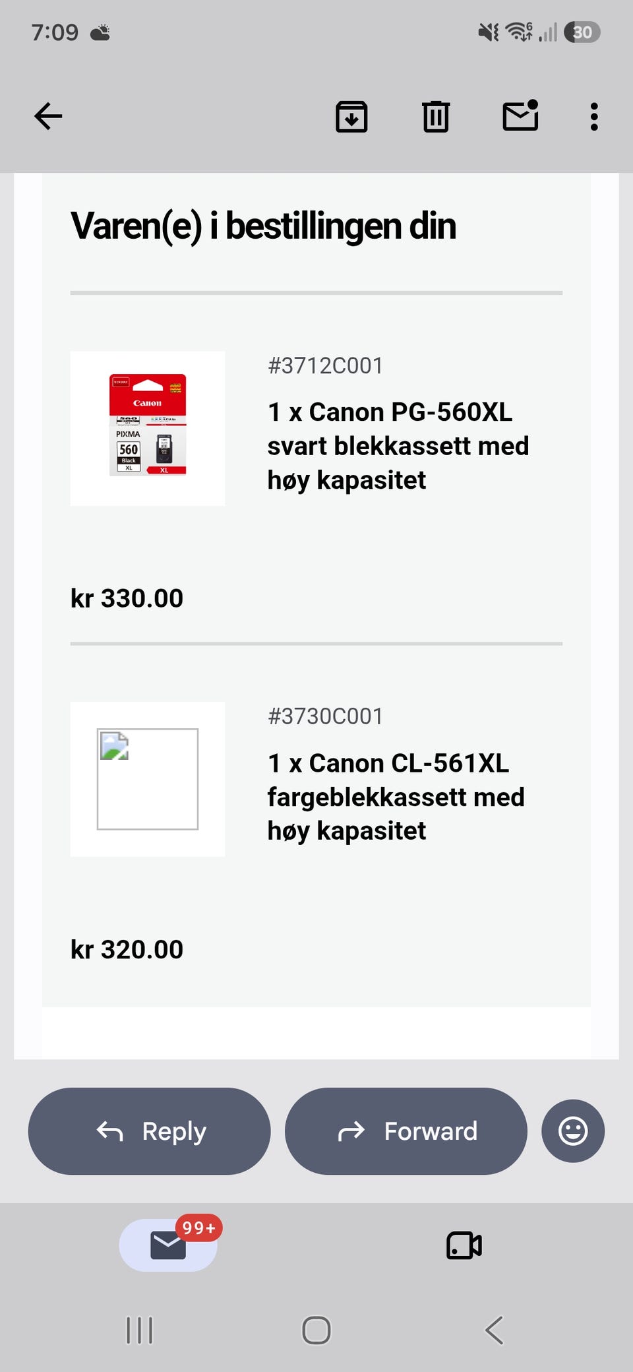This screenshot has width=633, height=1372.
Task: Tap product number #3730C001
Action: click(x=325, y=716)
